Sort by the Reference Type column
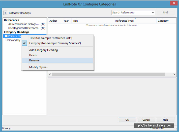This screenshot has width=179, height=132. point(135,21)
